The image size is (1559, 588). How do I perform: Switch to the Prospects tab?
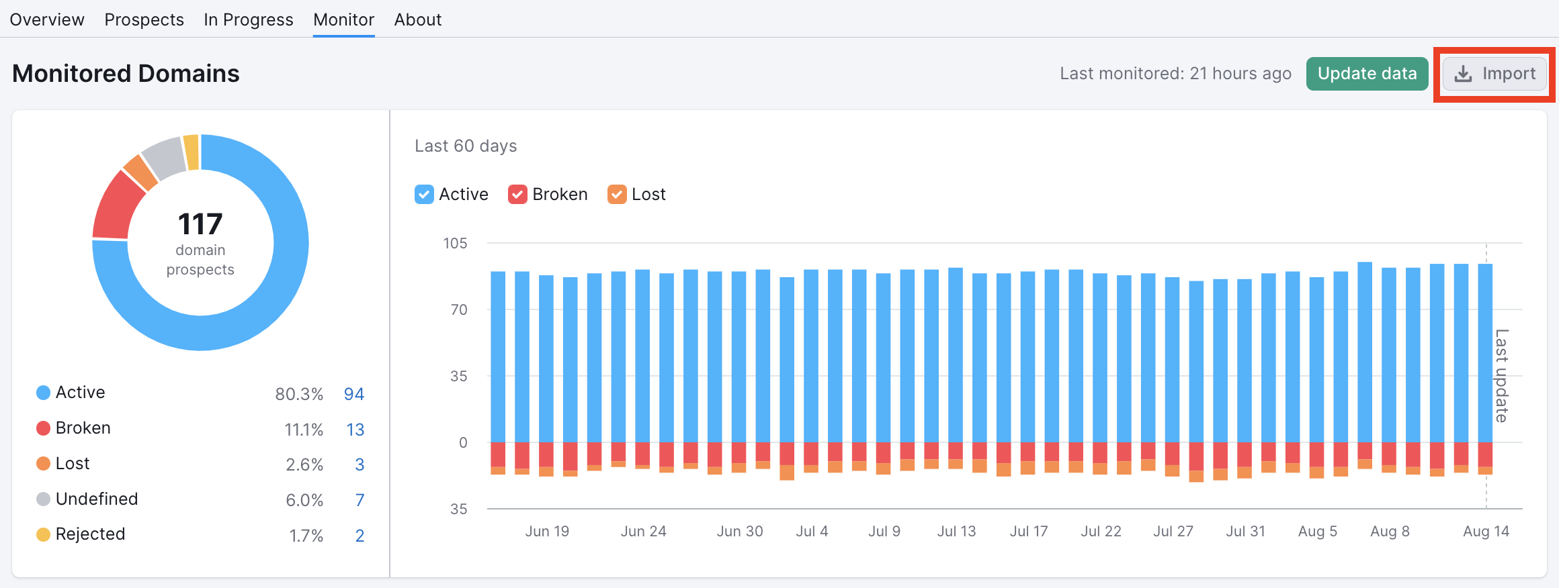[144, 20]
